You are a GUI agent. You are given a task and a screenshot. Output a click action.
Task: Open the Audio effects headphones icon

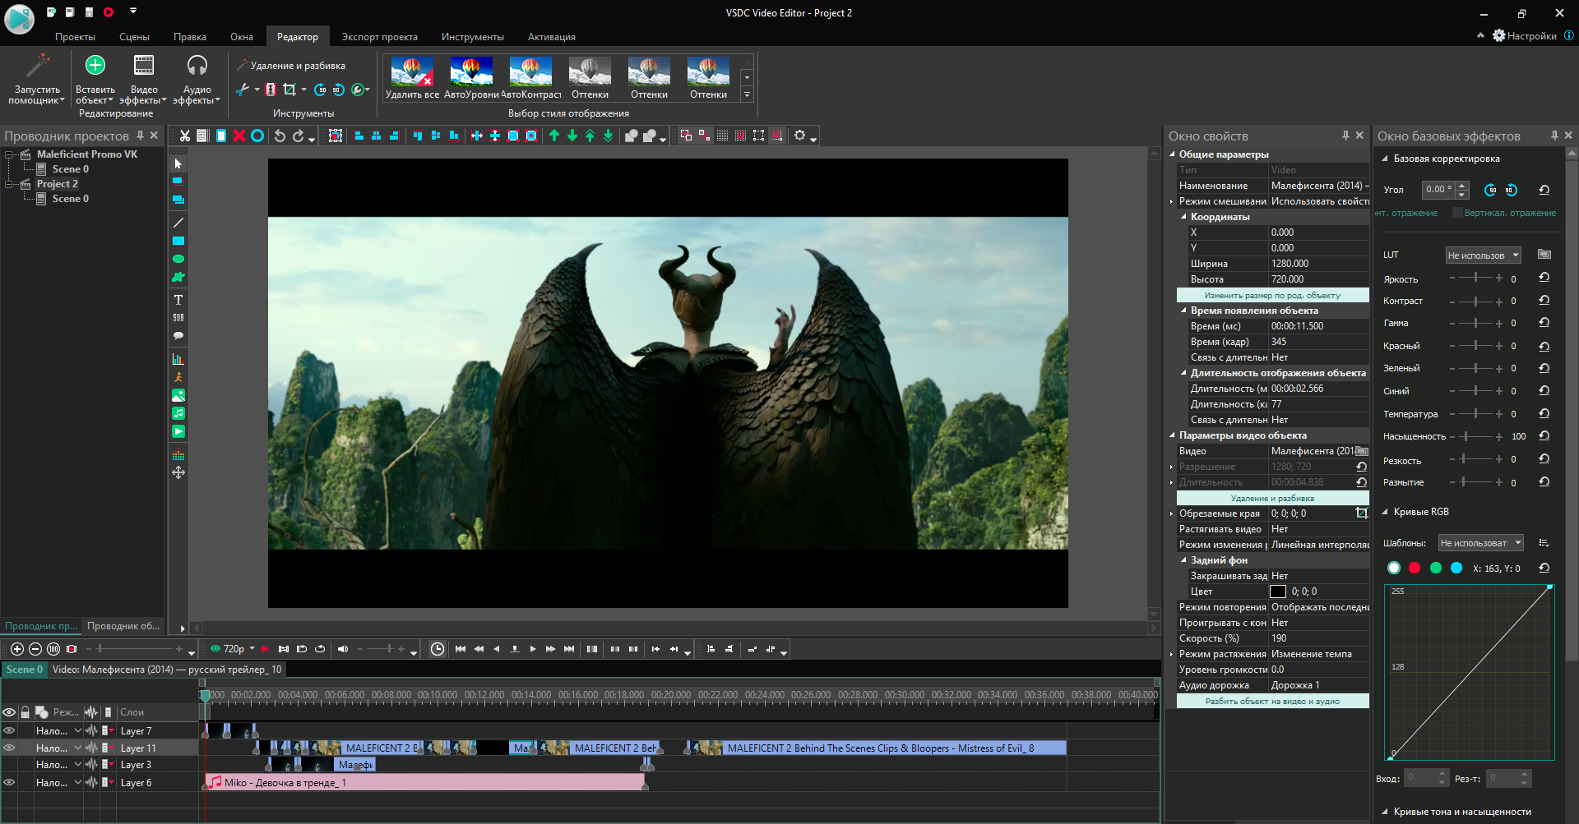tap(197, 65)
